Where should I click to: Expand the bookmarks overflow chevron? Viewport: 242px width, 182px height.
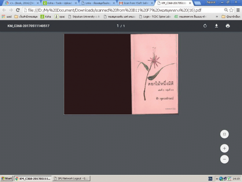click(x=217, y=17)
